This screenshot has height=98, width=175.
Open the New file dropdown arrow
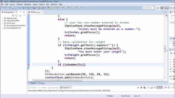(5, 8)
